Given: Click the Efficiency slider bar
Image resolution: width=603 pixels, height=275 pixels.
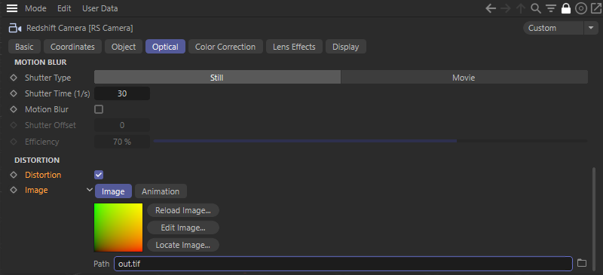Looking at the screenshot, I should (370, 142).
